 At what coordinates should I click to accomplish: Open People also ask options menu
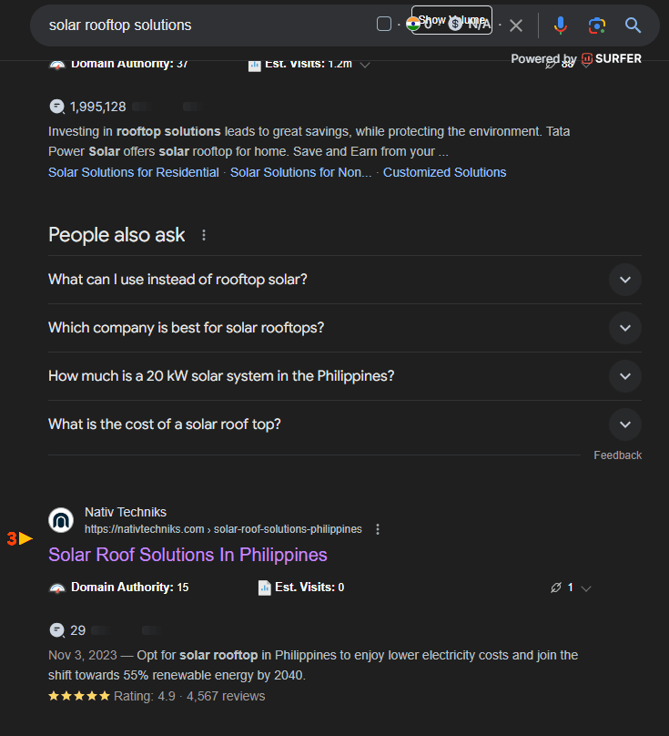click(204, 235)
